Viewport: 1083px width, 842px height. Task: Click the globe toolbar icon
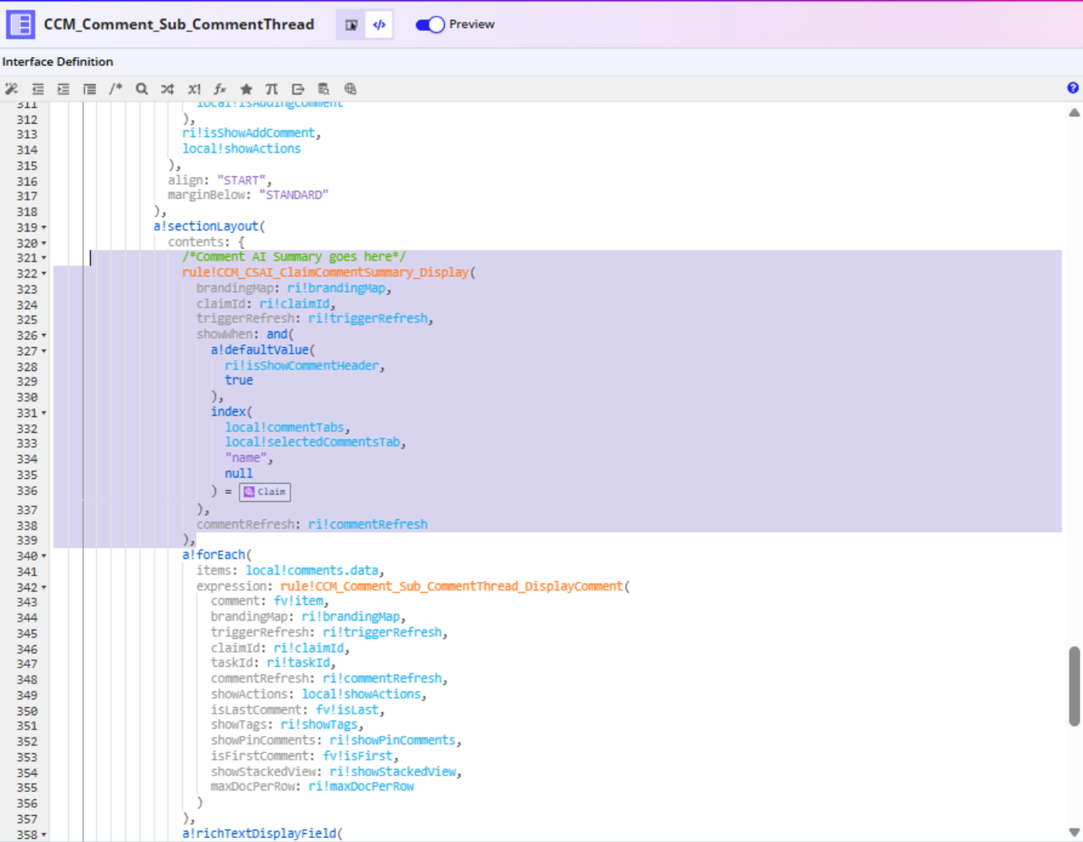pos(350,89)
